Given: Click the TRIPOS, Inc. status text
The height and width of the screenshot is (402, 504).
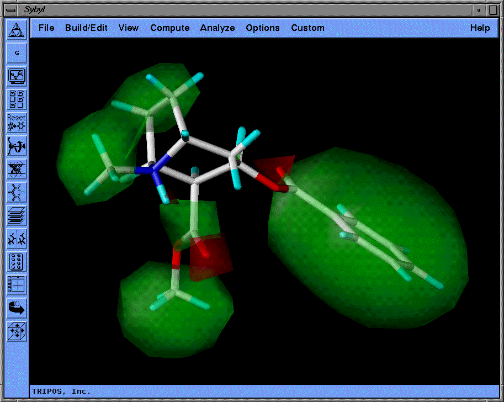Looking at the screenshot, I should pos(61,392).
